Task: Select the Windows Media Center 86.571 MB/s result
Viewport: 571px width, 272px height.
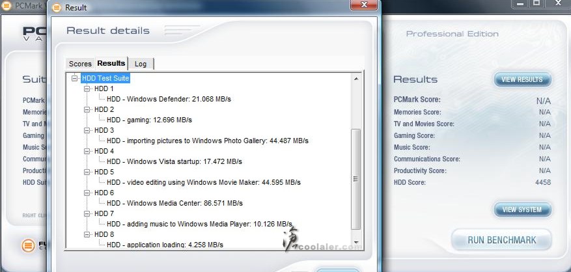Action: [174, 203]
